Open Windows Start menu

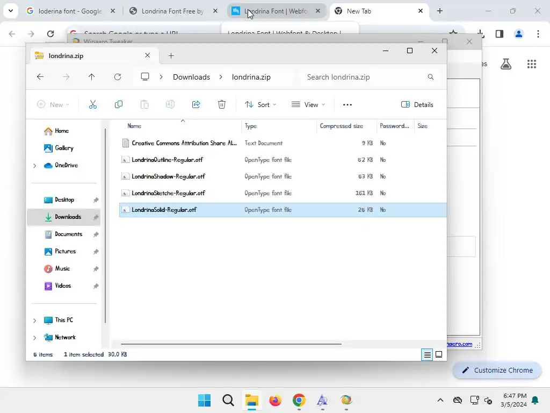(x=205, y=400)
